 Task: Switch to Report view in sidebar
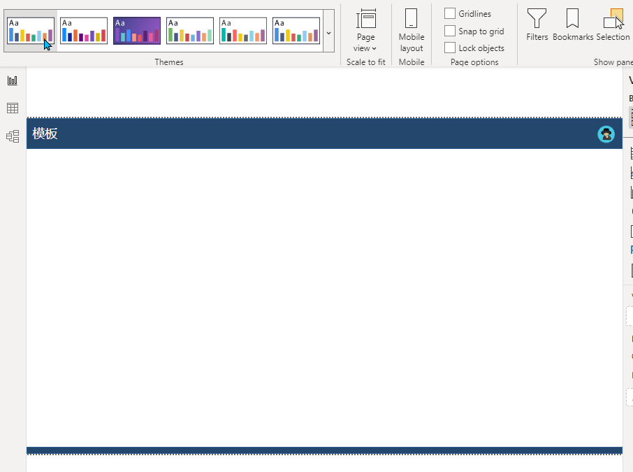coord(13,80)
